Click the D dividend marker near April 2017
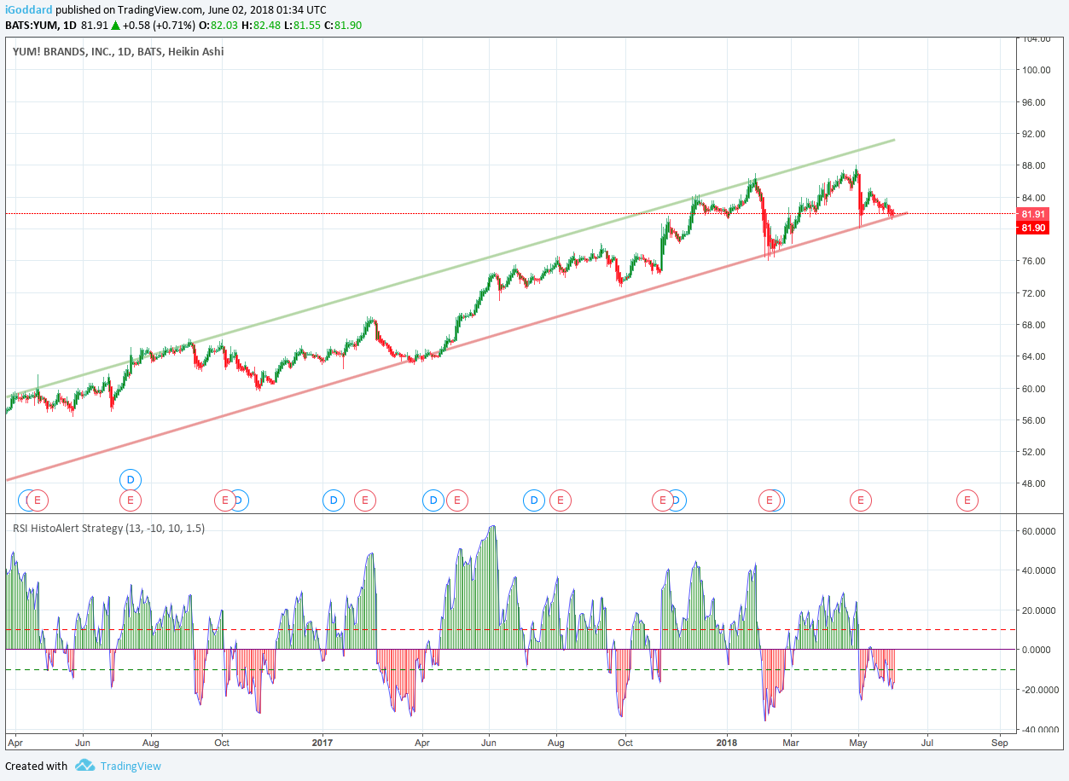Screen dimensions: 1069x781 tap(433, 500)
